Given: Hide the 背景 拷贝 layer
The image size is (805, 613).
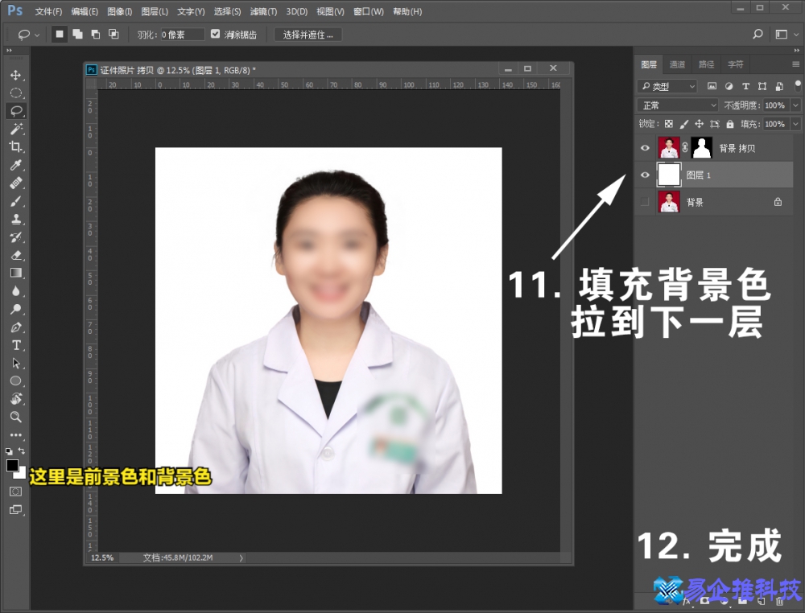Looking at the screenshot, I should [x=645, y=147].
